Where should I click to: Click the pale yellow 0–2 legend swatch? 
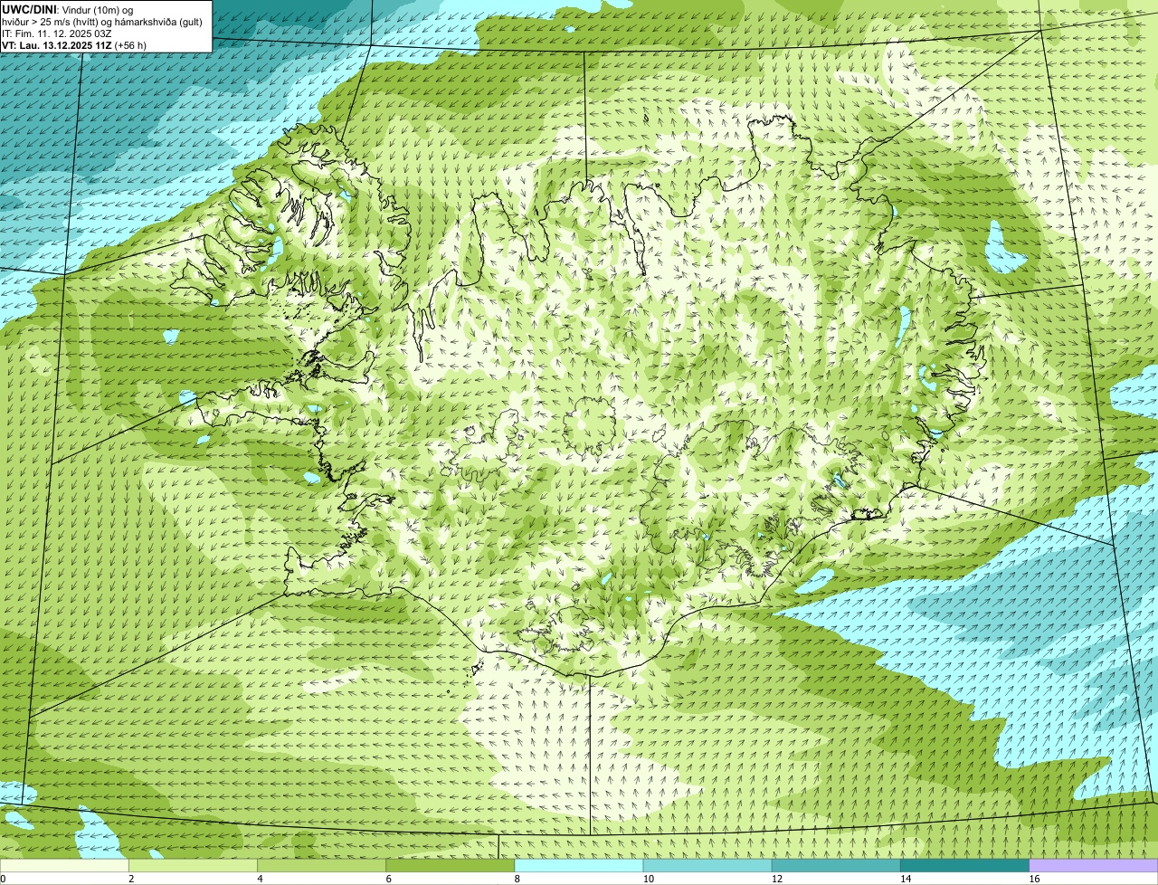(x=64, y=865)
